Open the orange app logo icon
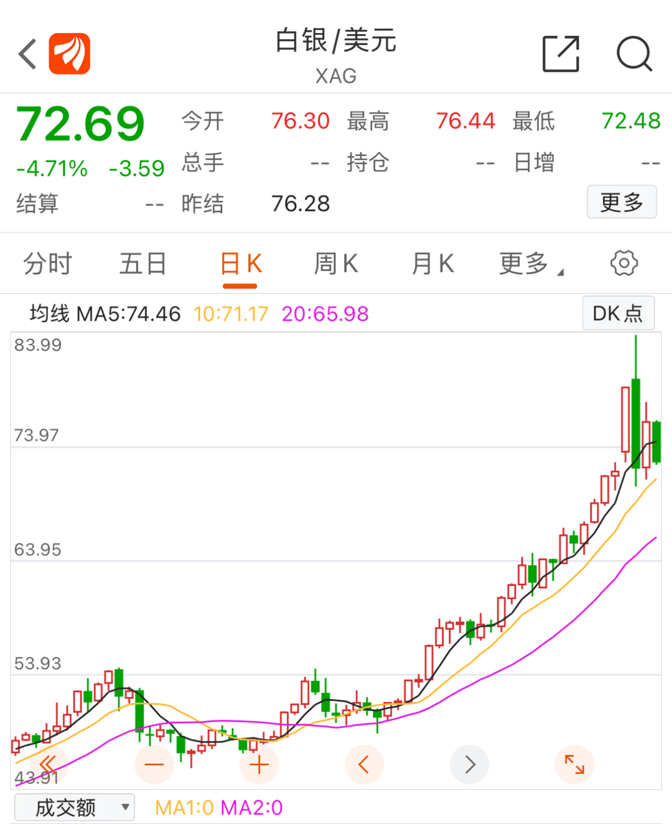672x824 pixels. pos(70,54)
